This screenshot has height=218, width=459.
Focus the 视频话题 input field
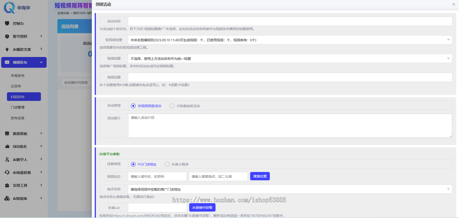tap(290, 77)
